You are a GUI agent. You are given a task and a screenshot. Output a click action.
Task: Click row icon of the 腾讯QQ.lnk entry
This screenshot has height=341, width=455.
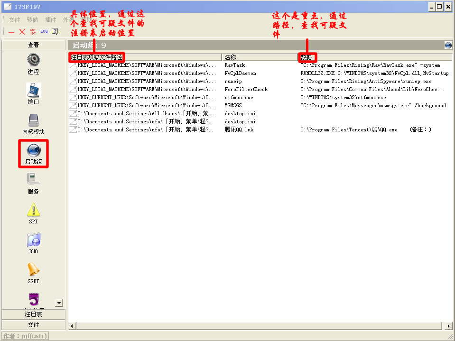73,129
